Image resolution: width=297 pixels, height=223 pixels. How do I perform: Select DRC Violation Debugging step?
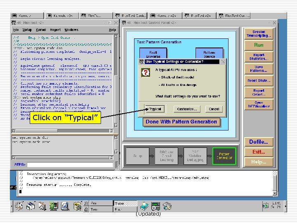click(195, 156)
